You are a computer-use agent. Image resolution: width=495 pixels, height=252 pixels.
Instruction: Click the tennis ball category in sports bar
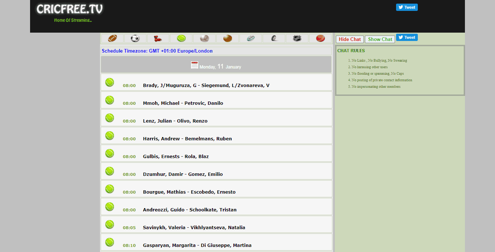click(181, 38)
